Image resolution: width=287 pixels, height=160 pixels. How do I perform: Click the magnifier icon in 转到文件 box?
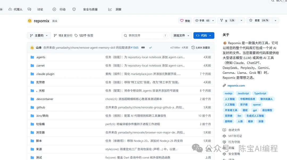tap(125, 35)
